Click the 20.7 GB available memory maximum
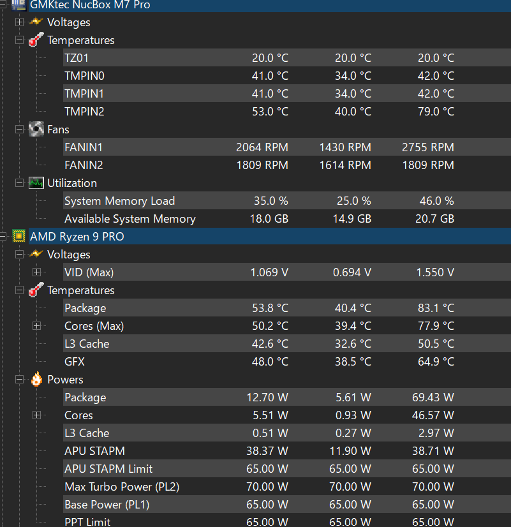511x527 pixels. pyautogui.click(x=434, y=219)
